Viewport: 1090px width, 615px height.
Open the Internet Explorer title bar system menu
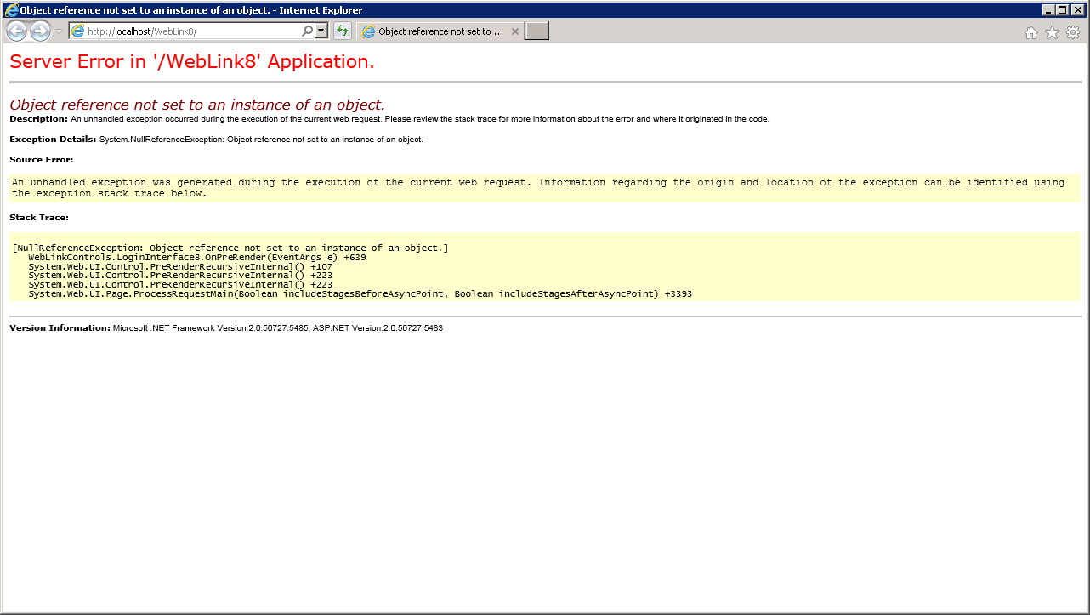[11, 10]
